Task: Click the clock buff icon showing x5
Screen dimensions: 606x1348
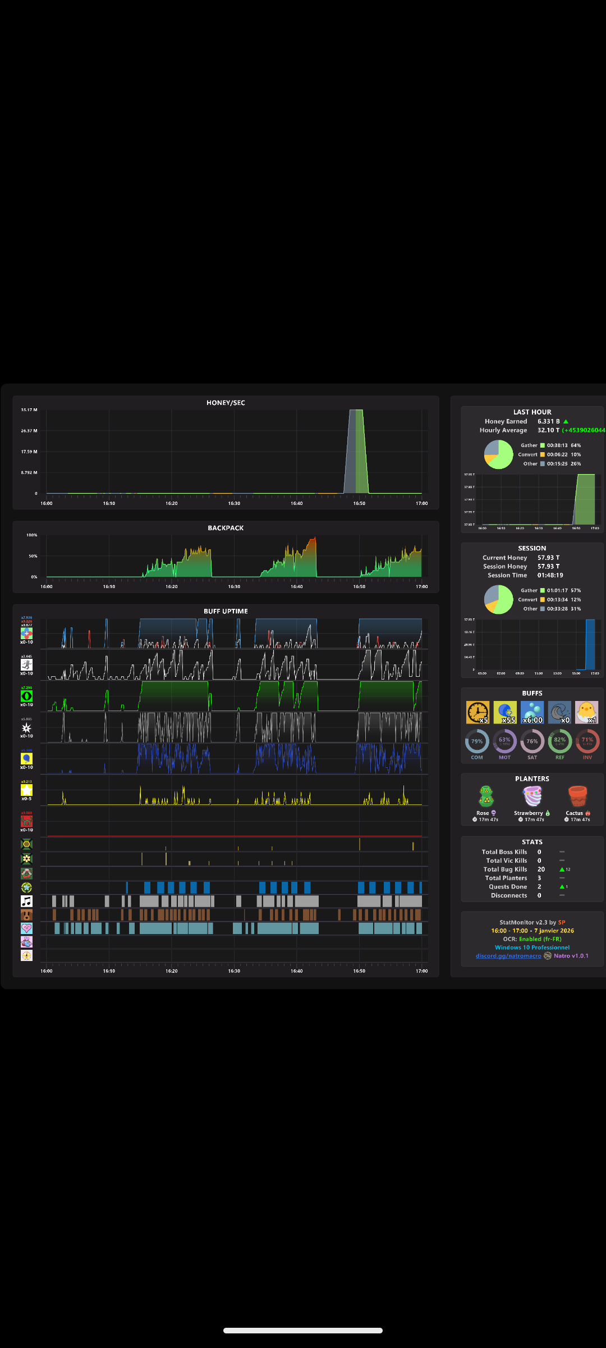Action: (x=478, y=712)
